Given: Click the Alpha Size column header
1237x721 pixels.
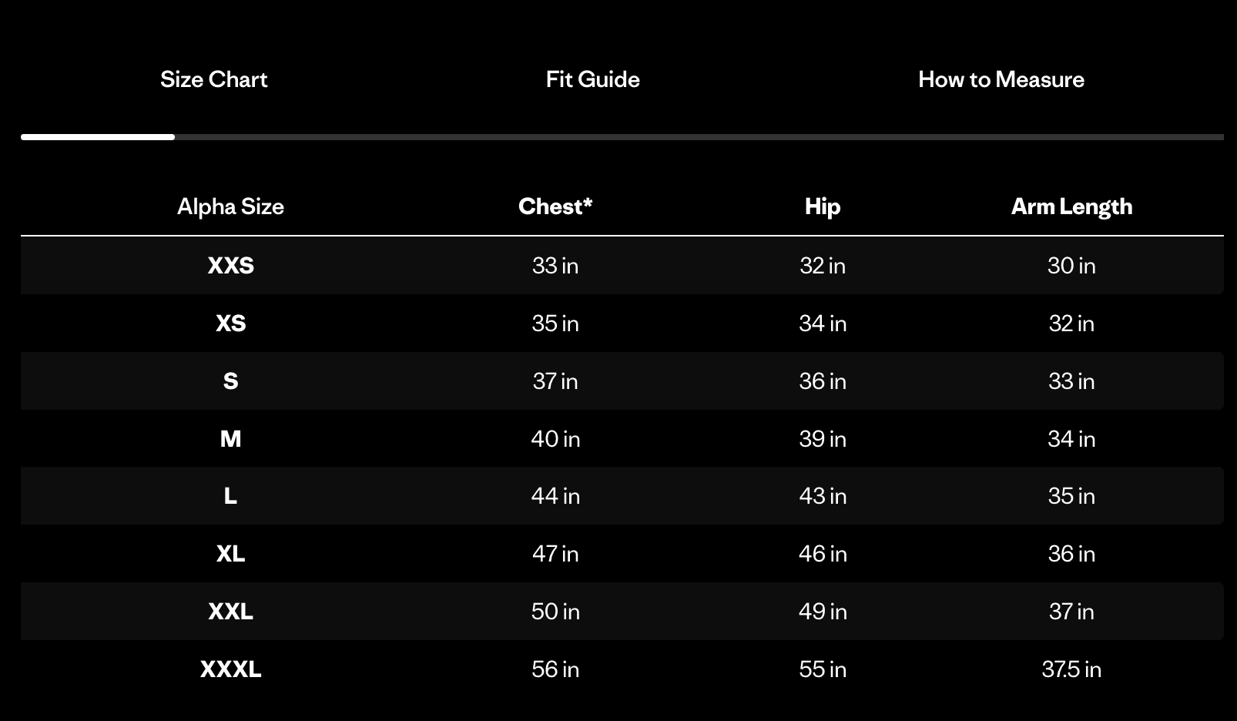Looking at the screenshot, I should pos(230,206).
